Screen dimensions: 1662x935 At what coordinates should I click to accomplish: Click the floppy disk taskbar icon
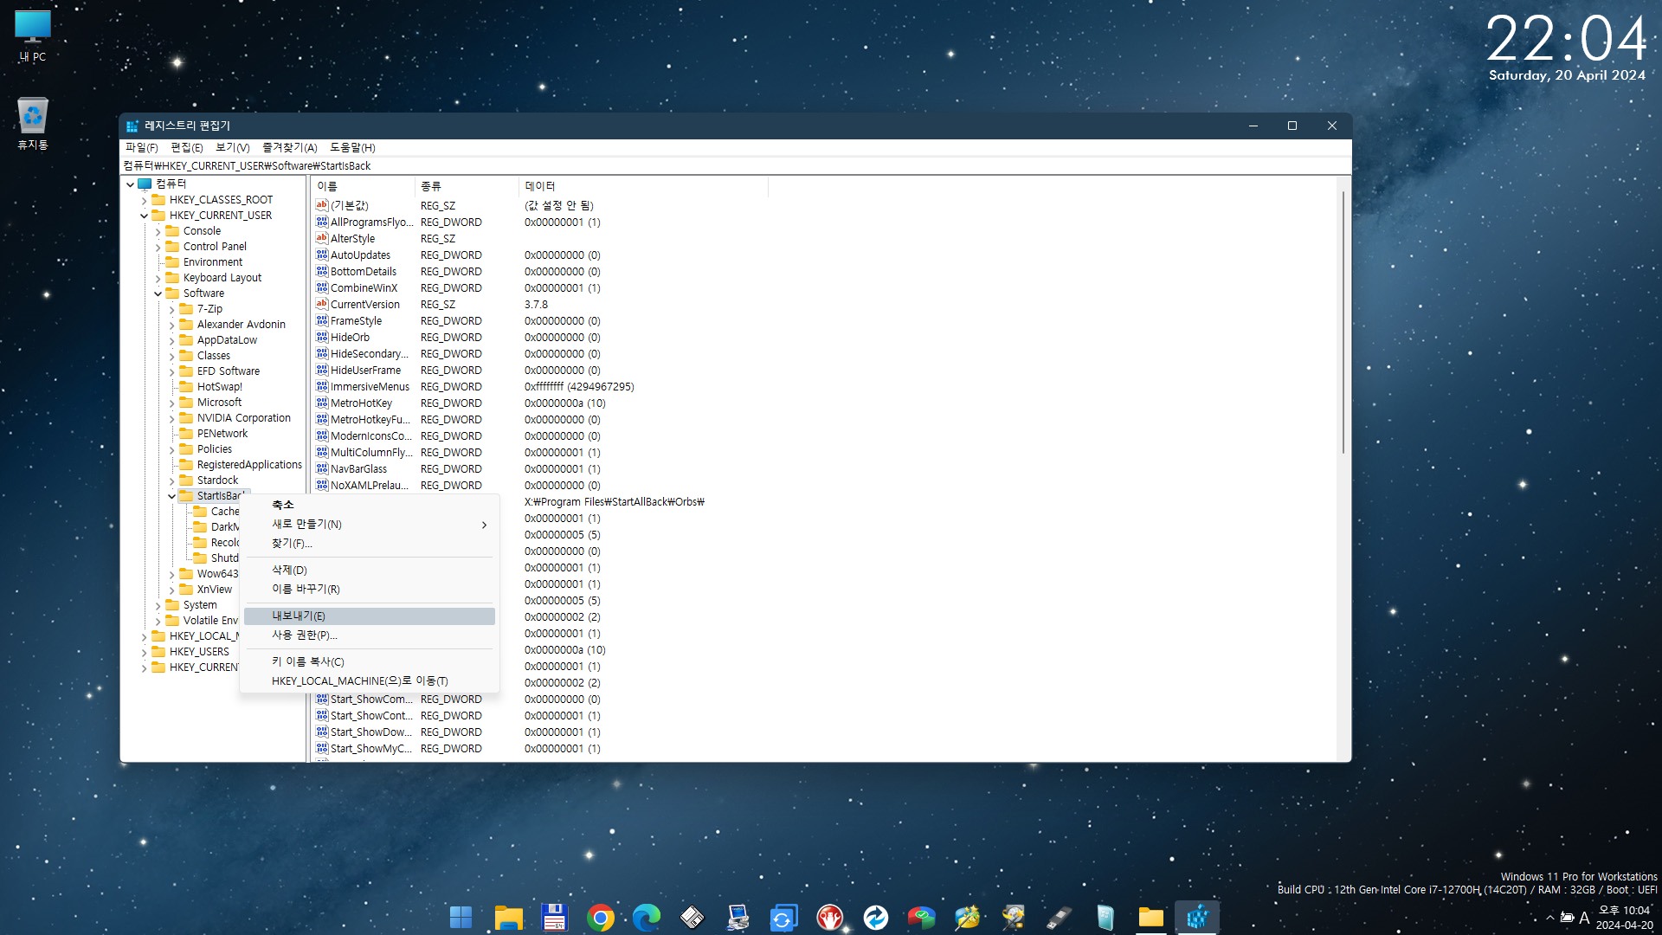click(554, 917)
